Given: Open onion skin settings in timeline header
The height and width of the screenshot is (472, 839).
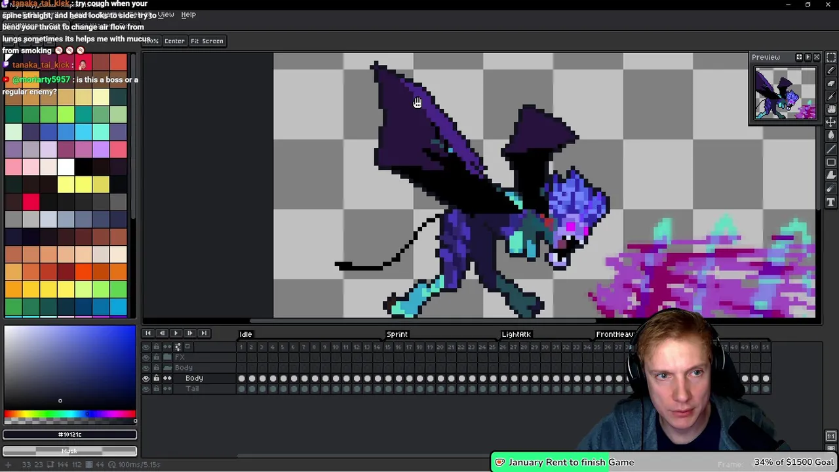Looking at the screenshot, I should tap(178, 347).
